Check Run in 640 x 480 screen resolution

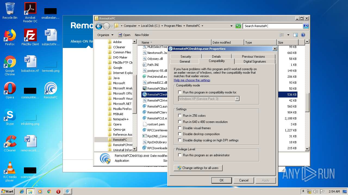pyautogui.click(x=180, y=122)
